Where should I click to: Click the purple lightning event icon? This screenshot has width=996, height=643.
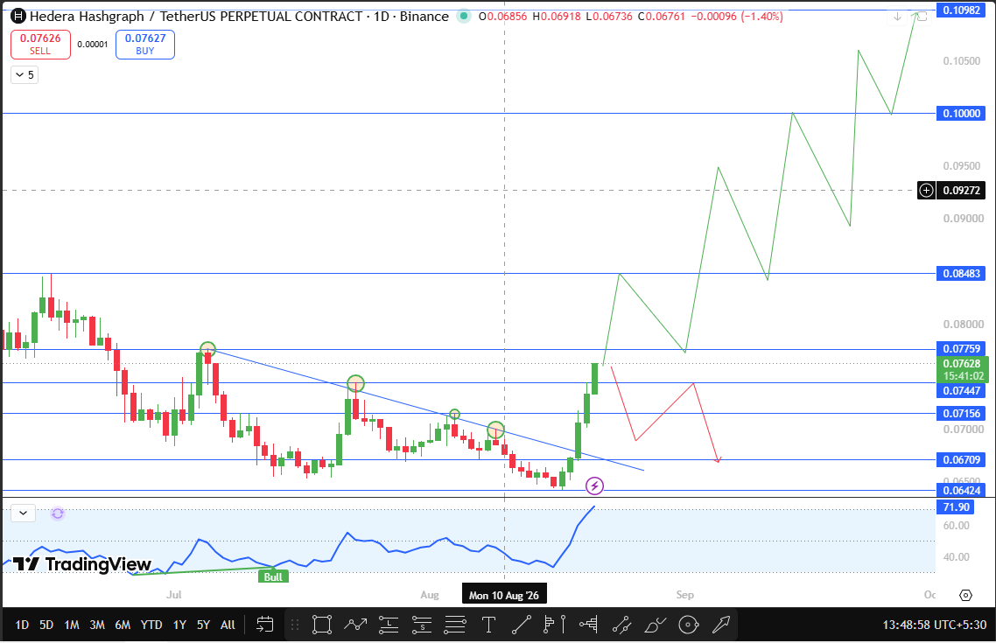pyautogui.click(x=594, y=486)
